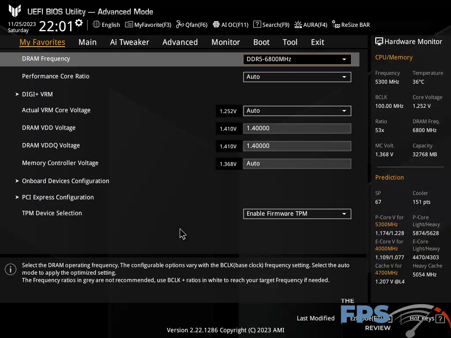The width and height of the screenshot is (451, 338).
Task: Click the 151 pts cooler score
Action: [x=421, y=202]
